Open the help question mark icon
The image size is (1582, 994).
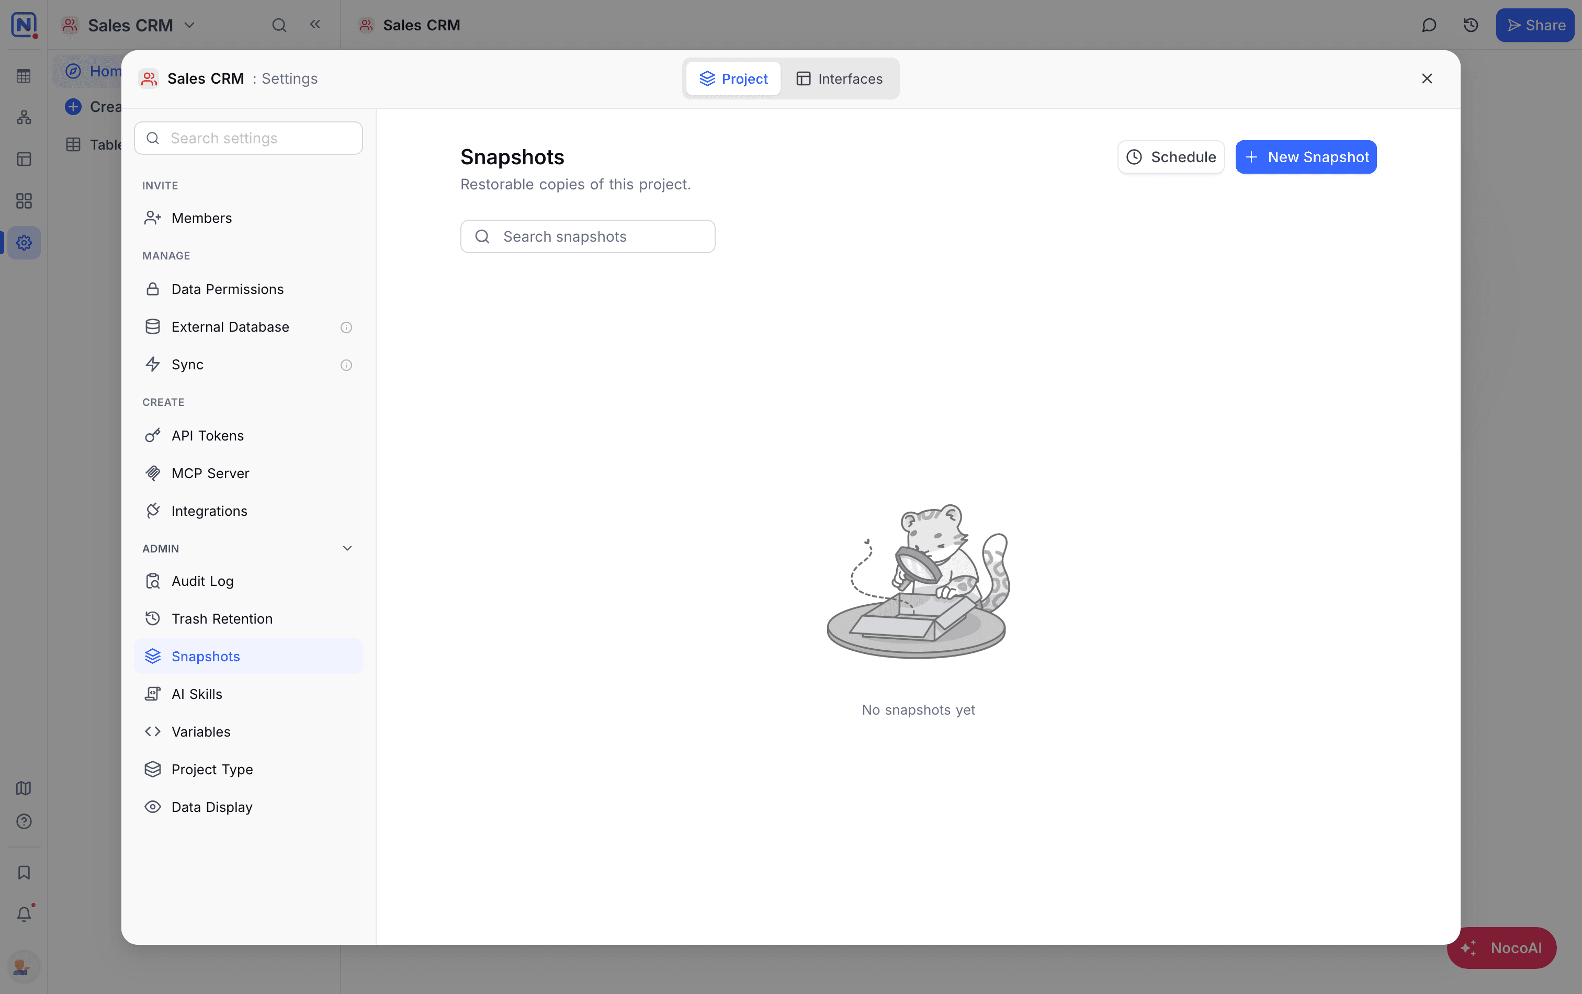point(24,821)
